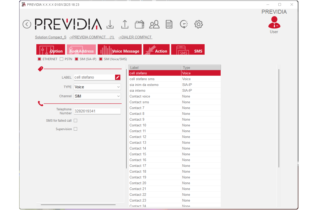The height and width of the screenshot is (210, 321).
Task: Follow the PREVIDIA COMPACT breadcrumb link
Action: [92, 37]
